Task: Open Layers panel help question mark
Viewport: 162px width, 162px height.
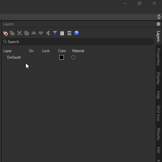Action: pyautogui.click(x=76, y=33)
